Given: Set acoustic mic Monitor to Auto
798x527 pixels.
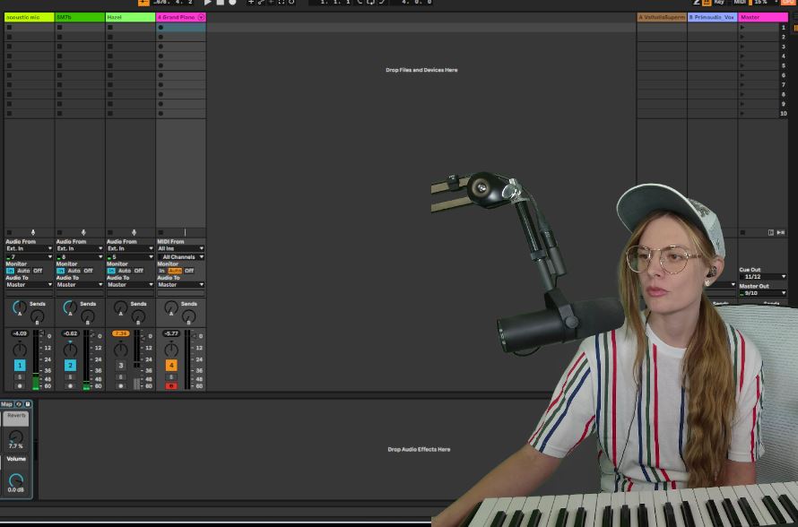Looking at the screenshot, I should point(23,271).
